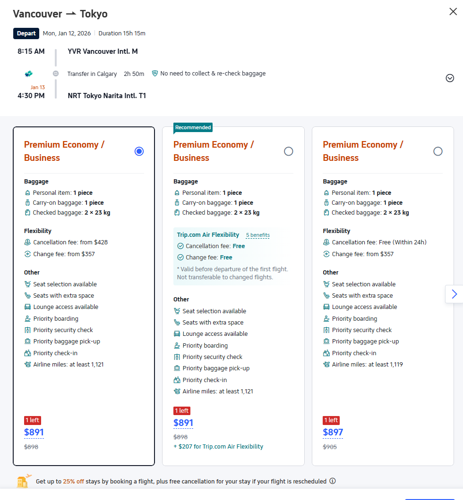This screenshot has width=463, height=500.
Task: Click info icon beside stay discount text
Action: 333,481
